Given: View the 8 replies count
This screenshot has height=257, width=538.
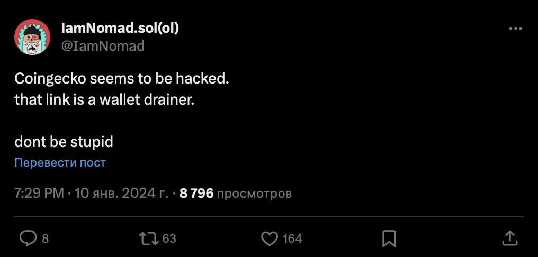Looking at the screenshot, I should click(x=46, y=238).
